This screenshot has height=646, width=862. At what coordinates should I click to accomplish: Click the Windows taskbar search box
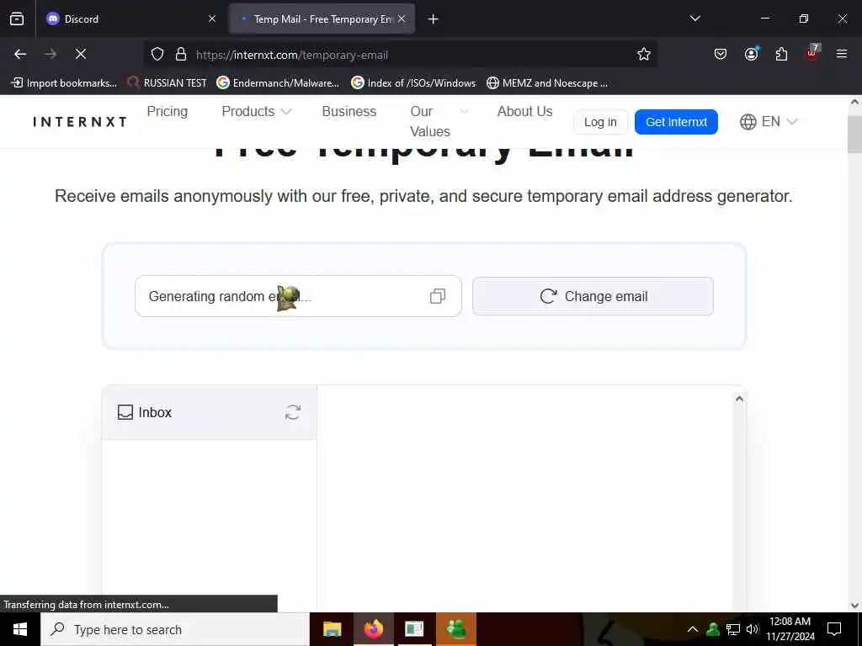[175, 629]
